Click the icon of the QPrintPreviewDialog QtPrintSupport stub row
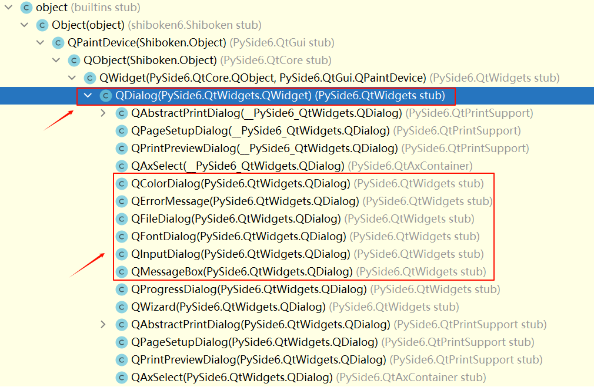 tap(122, 360)
